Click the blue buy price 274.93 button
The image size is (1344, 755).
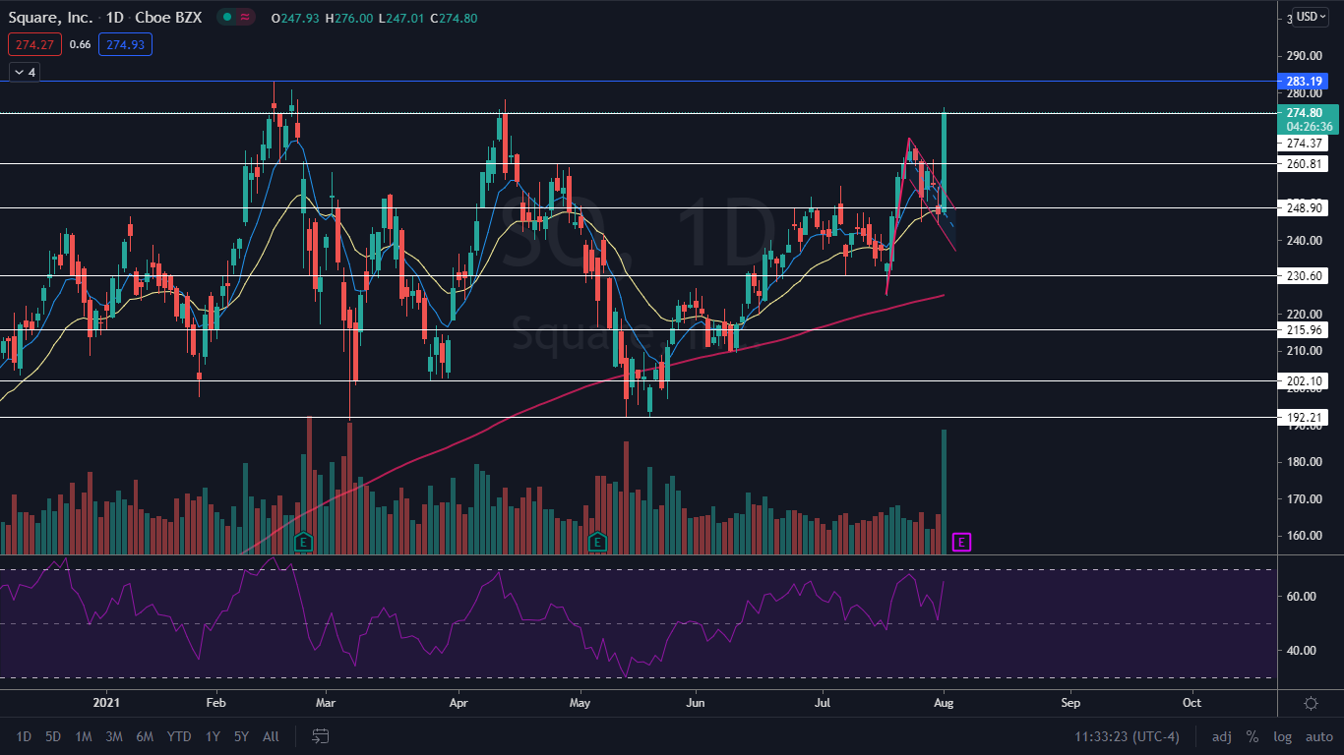click(125, 44)
